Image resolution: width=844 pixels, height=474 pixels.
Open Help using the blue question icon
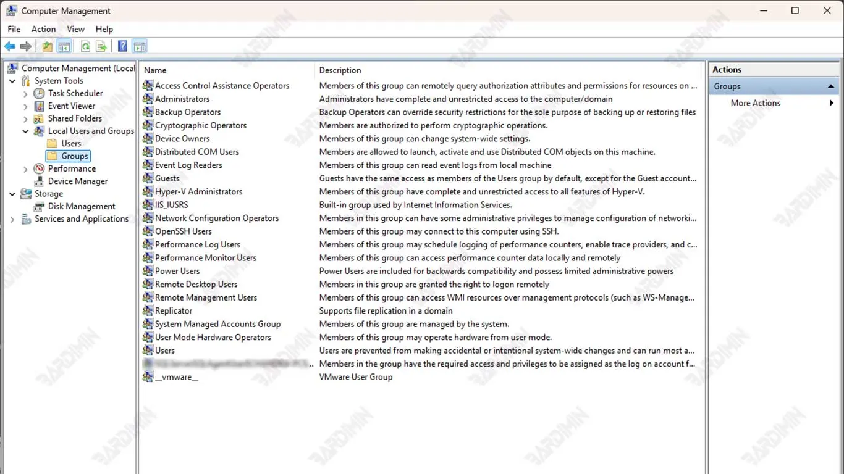click(x=122, y=46)
